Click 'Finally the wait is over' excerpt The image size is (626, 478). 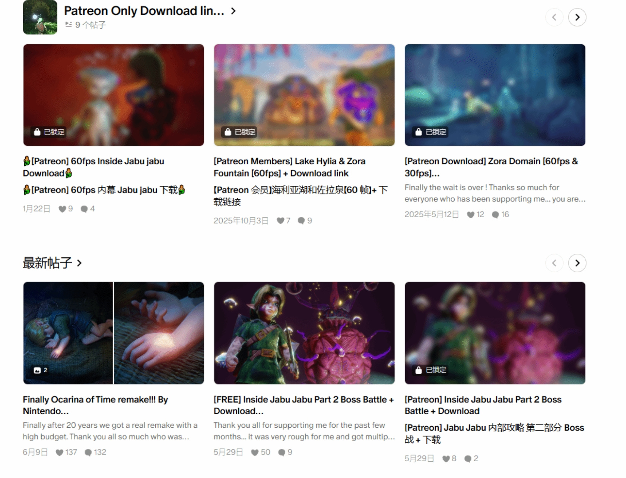tap(495, 193)
